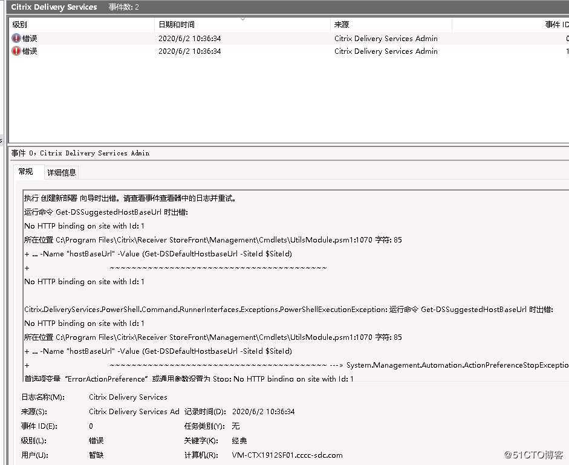Sort events by the 日期和时间 column header
This screenshot has height=465, width=569.
(x=177, y=24)
